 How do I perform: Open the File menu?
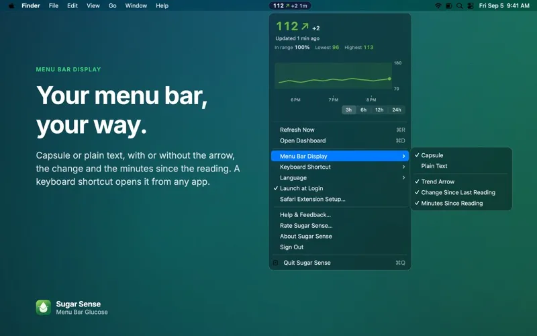[54, 6]
